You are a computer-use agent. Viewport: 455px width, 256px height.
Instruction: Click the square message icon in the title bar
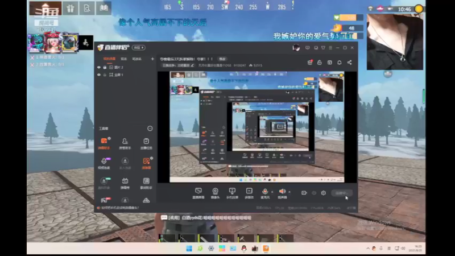(x=316, y=48)
